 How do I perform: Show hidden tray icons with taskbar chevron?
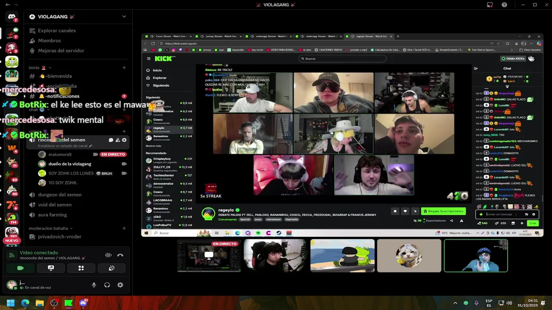tap(455, 303)
